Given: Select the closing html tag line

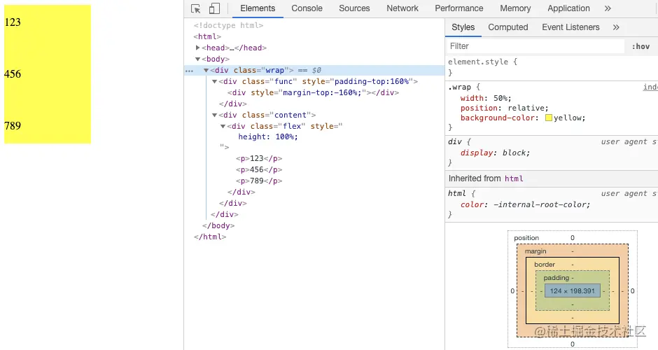Looking at the screenshot, I should click(210, 237).
